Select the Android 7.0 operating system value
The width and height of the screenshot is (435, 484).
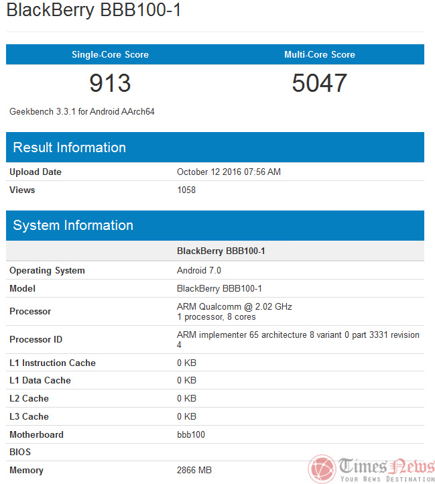point(198,271)
